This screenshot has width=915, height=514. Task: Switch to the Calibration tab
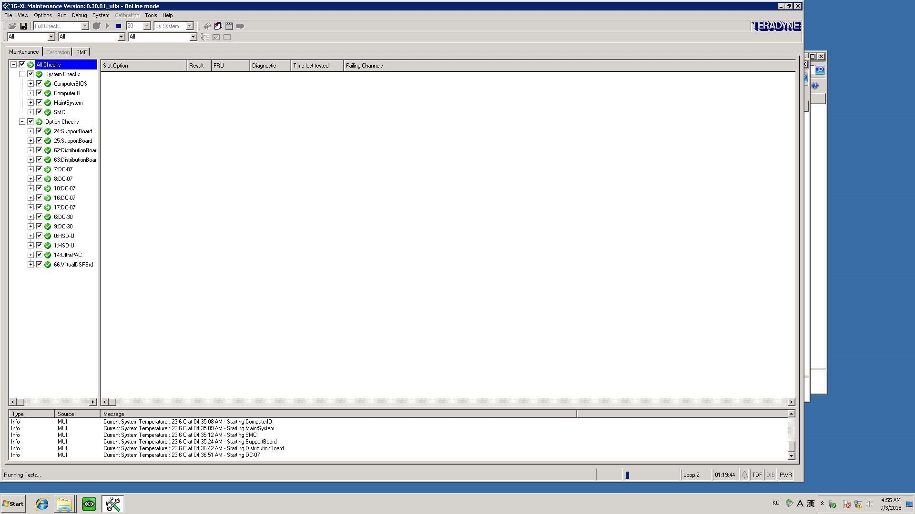point(57,51)
